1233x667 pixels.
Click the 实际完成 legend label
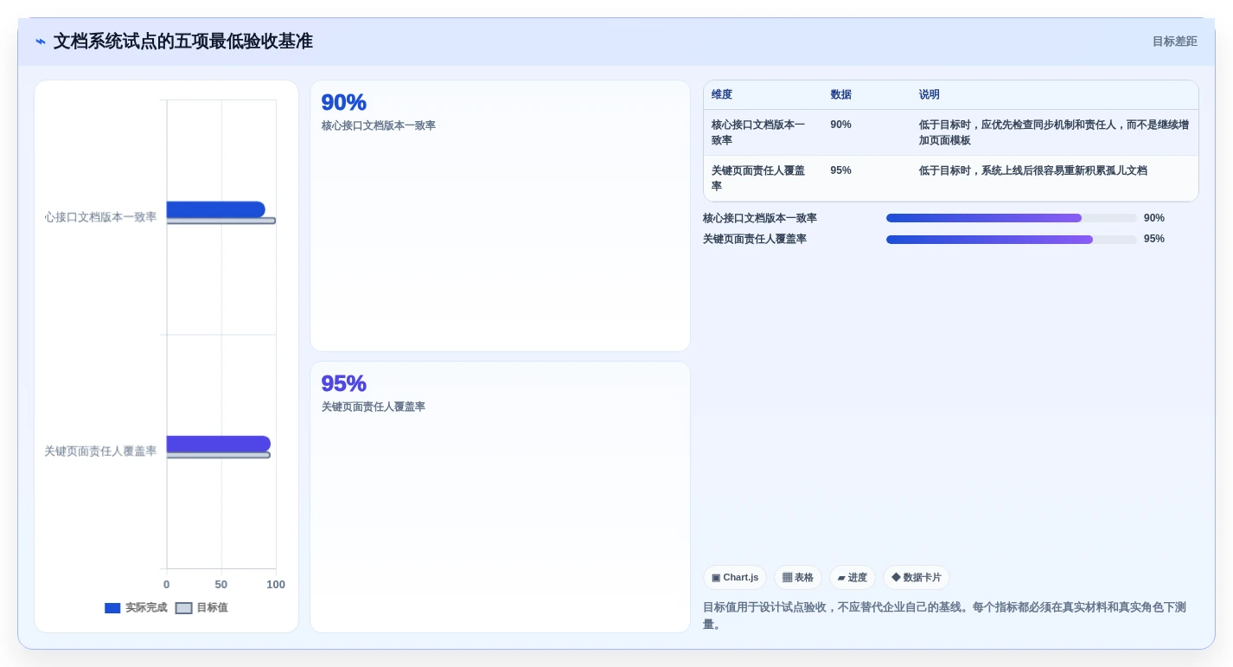(146, 608)
